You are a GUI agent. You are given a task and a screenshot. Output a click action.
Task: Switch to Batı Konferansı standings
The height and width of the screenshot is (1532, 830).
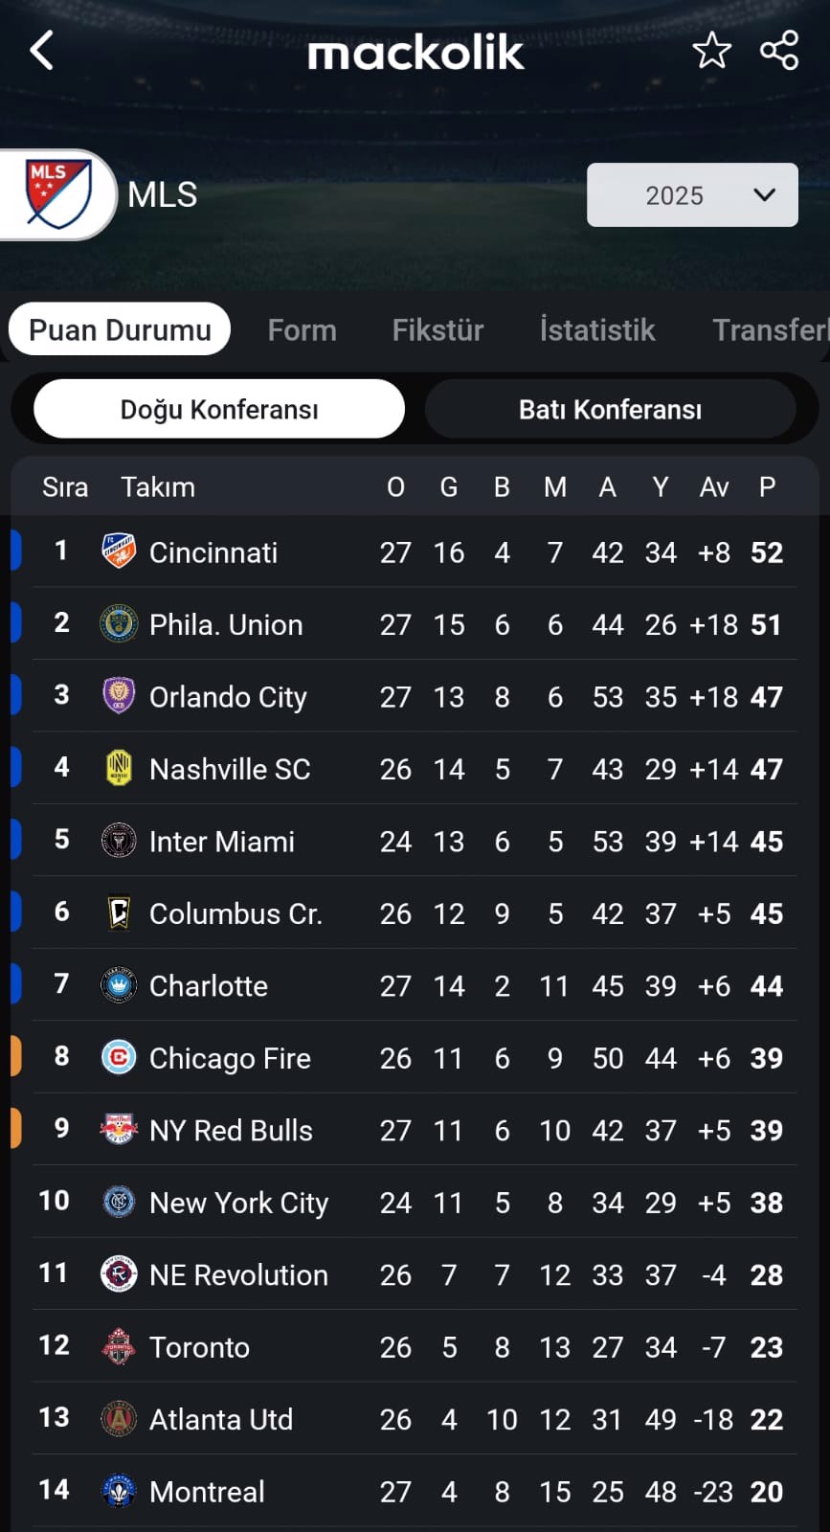[610, 409]
